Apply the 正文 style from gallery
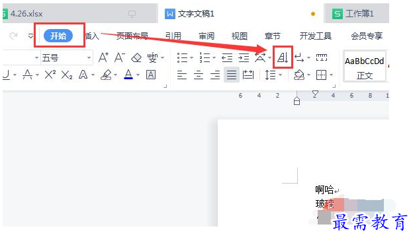The image size is (413, 243). [x=365, y=67]
